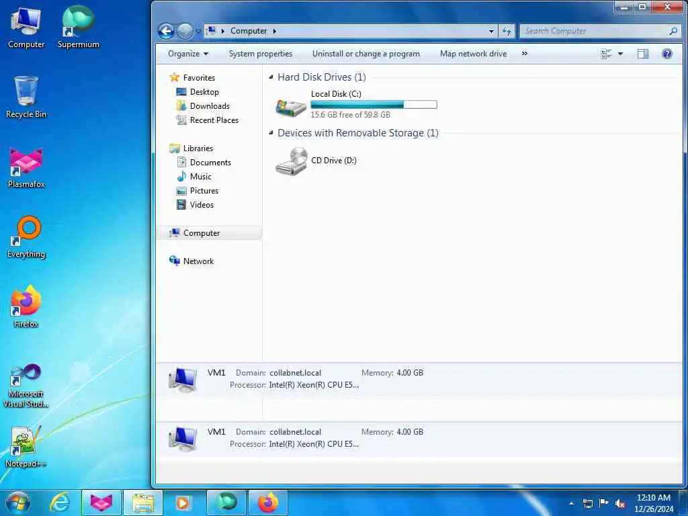Click the Windows Explorer taskbar button
Viewport: 688px width, 516px height.
click(143, 503)
